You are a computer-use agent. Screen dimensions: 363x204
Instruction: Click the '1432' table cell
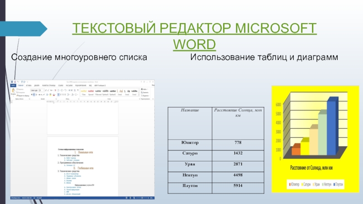[238, 155]
